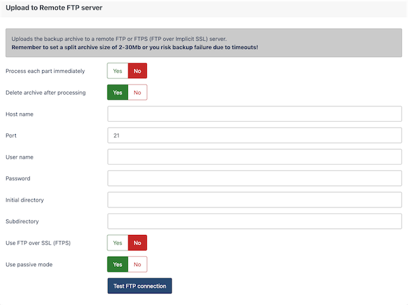The height and width of the screenshot is (305, 408).
Task: Click the Test FTP connection button
Action: [x=139, y=286]
